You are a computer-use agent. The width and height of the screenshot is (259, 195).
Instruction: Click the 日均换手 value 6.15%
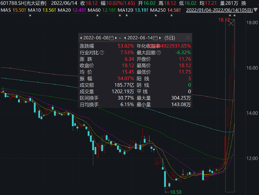(127, 104)
